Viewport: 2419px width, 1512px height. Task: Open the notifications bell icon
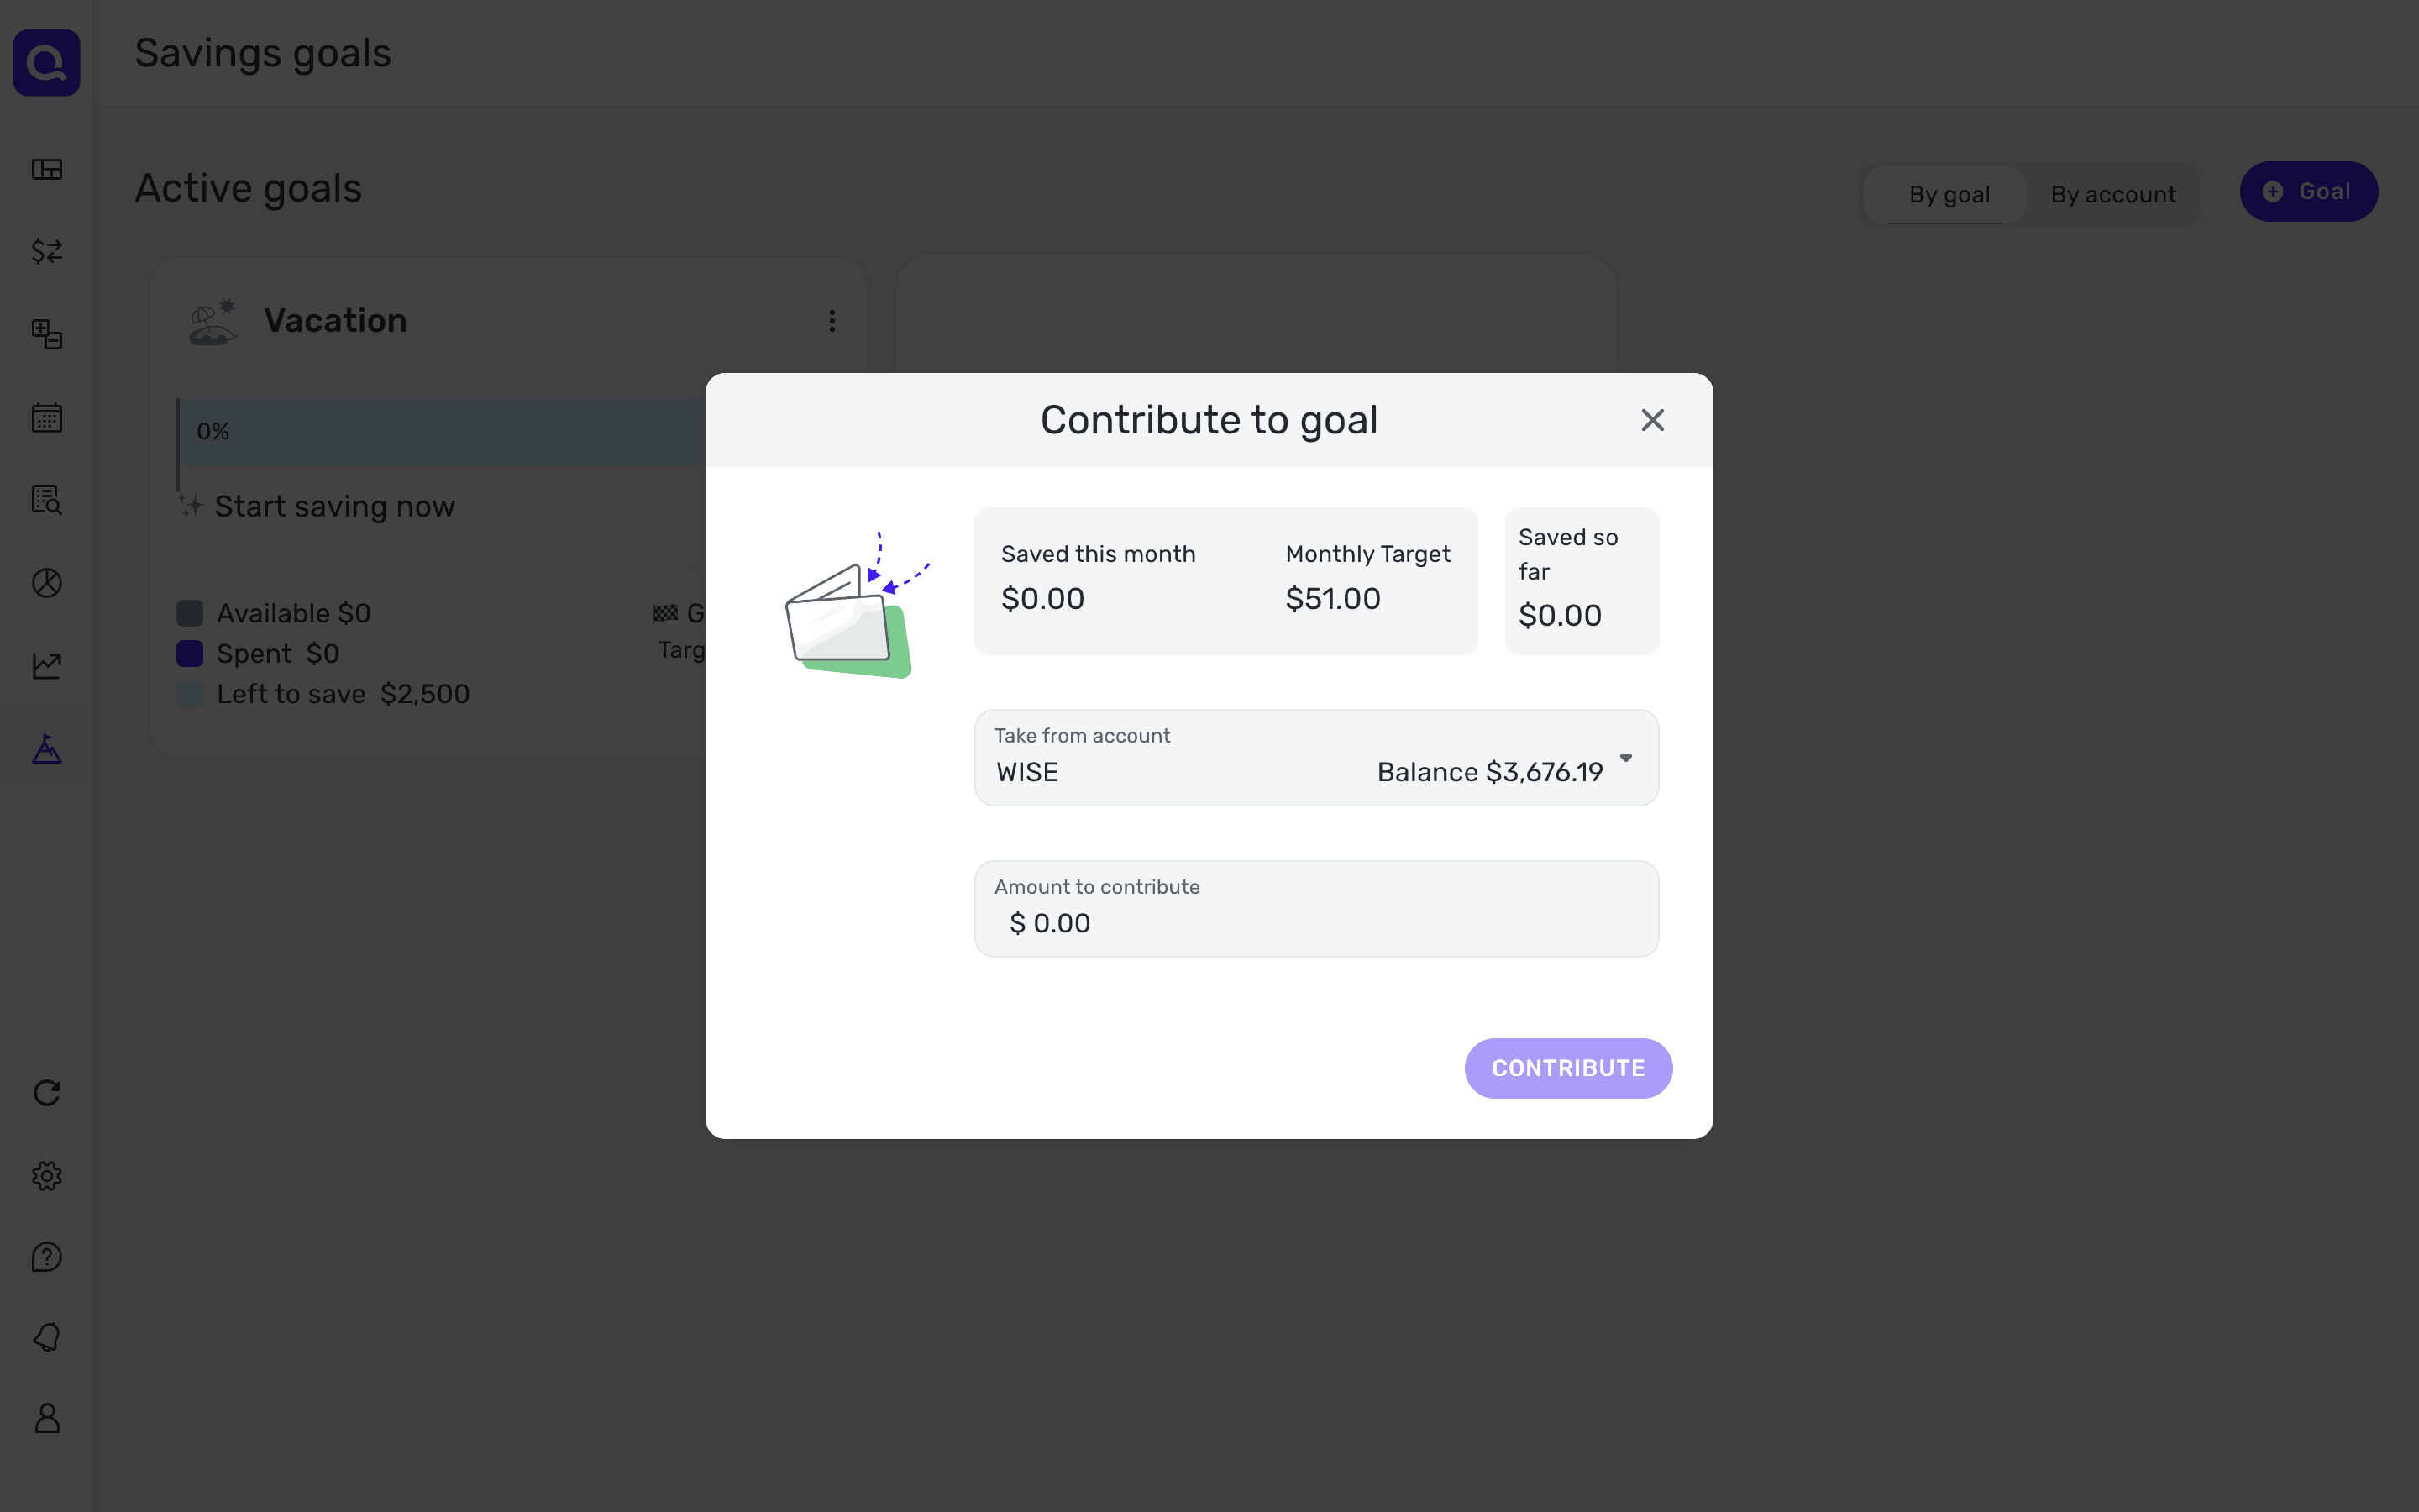click(47, 1337)
